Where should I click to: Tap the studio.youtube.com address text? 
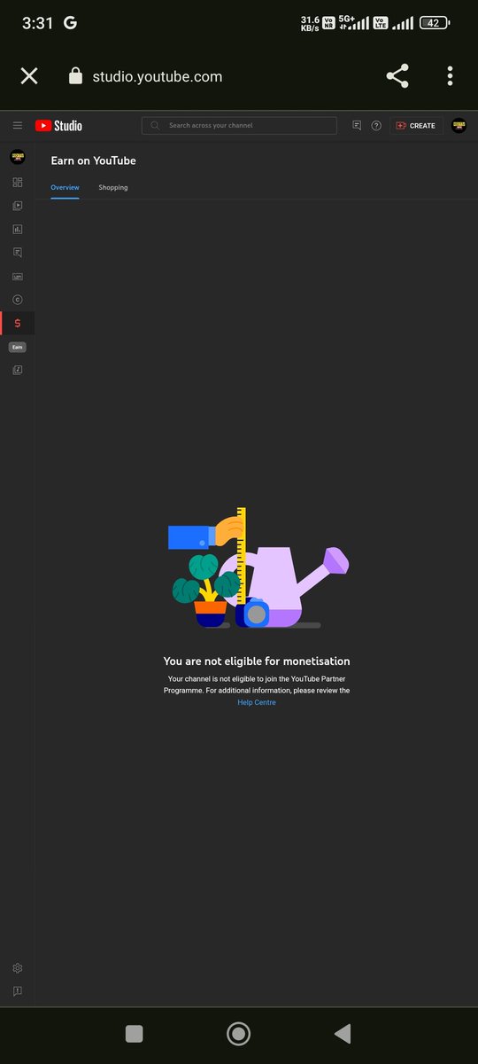(158, 76)
